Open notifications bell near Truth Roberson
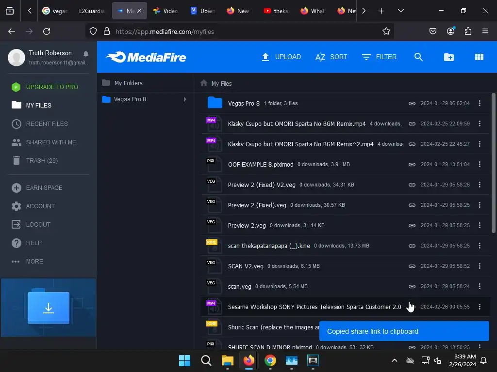Viewport: 497px width, 372px height. pos(86,53)
